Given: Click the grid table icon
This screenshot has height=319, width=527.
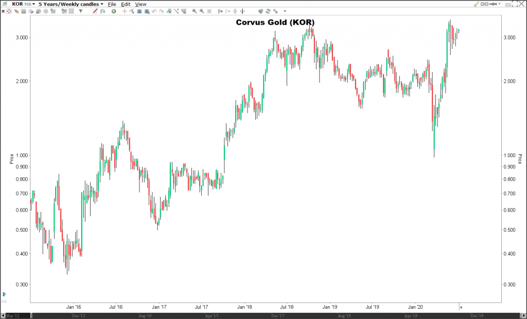Looking at the screenshot, I should [24, 11].
